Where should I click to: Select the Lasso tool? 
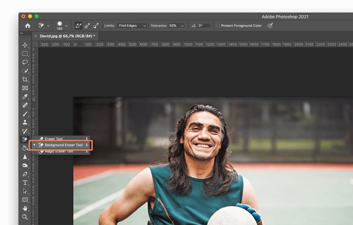25,62
